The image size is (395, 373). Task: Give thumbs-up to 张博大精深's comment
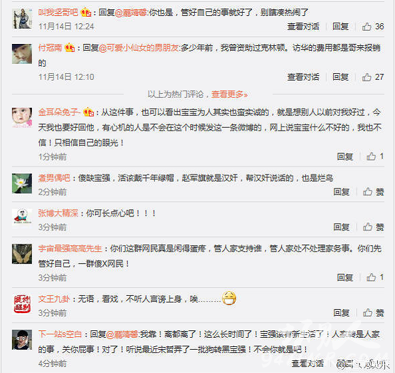pyautogui.click(x=373, y=227)
